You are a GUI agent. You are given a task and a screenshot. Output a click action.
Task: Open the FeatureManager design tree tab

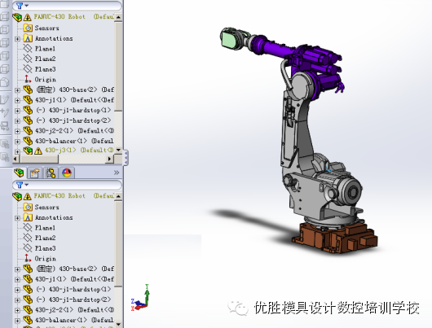19,173
